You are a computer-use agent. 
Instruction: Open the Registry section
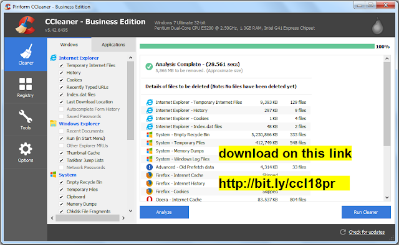[26, 87]
